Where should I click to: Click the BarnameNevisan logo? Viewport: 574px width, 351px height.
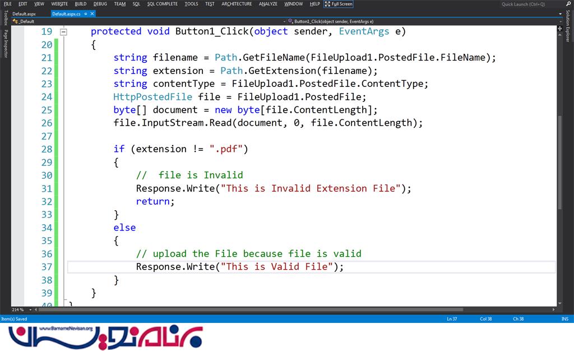(x=107, y=337)
